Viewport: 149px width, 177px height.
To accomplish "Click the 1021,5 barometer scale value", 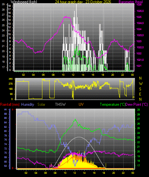I will 140,60.
